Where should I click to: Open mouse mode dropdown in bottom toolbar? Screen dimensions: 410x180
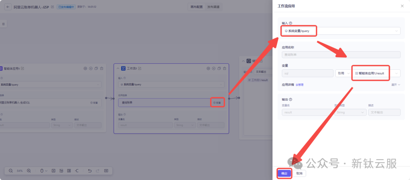tap(43, 171)
